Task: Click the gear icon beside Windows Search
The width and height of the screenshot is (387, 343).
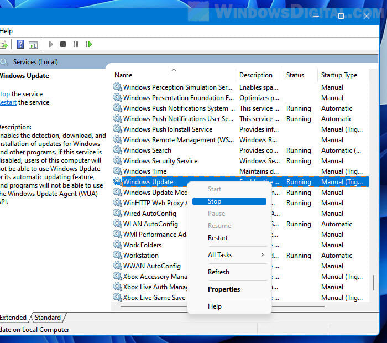Action: pos(118,150)
